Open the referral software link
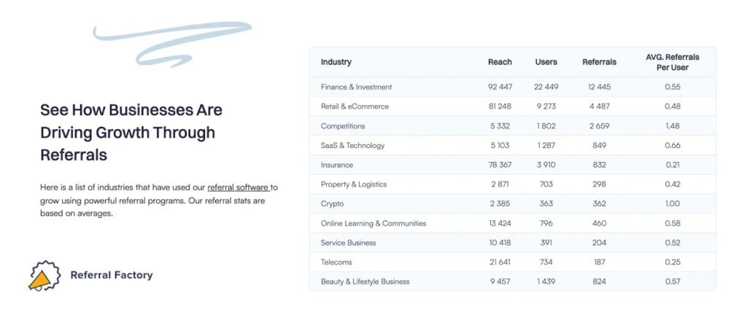The height and width of the screenshot is (320, 747). [239, 187]
